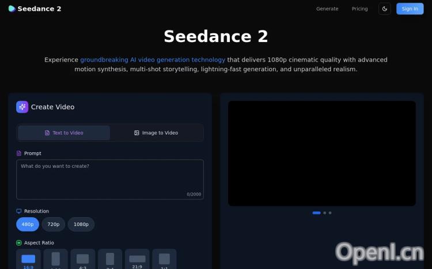This screenshot has height=269, width=432.
Task: Click the Seedance 2 main heading
Action: 216,36
